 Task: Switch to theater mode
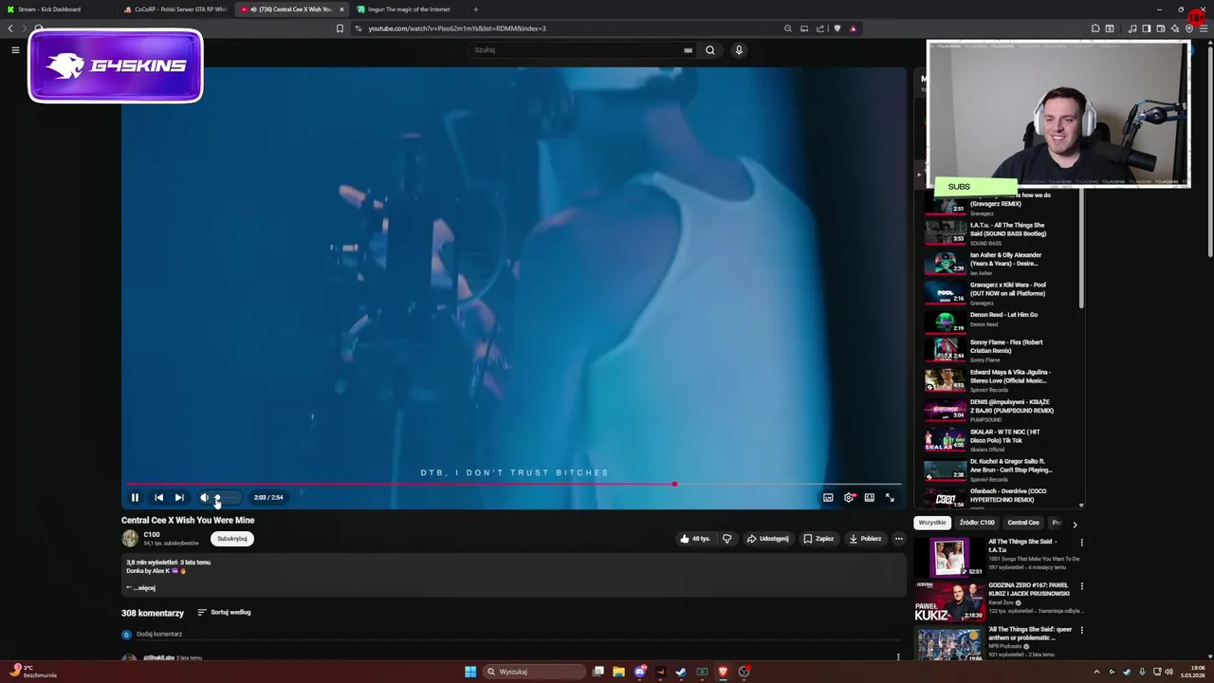(x=869, y=497)
